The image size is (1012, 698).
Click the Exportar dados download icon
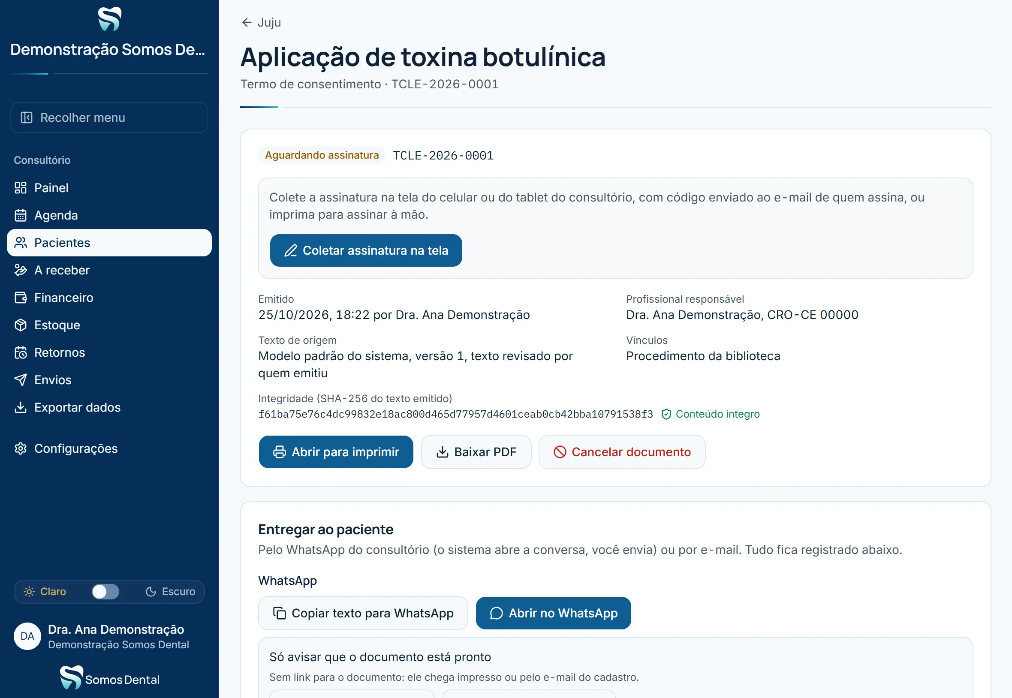coord(21,408)
